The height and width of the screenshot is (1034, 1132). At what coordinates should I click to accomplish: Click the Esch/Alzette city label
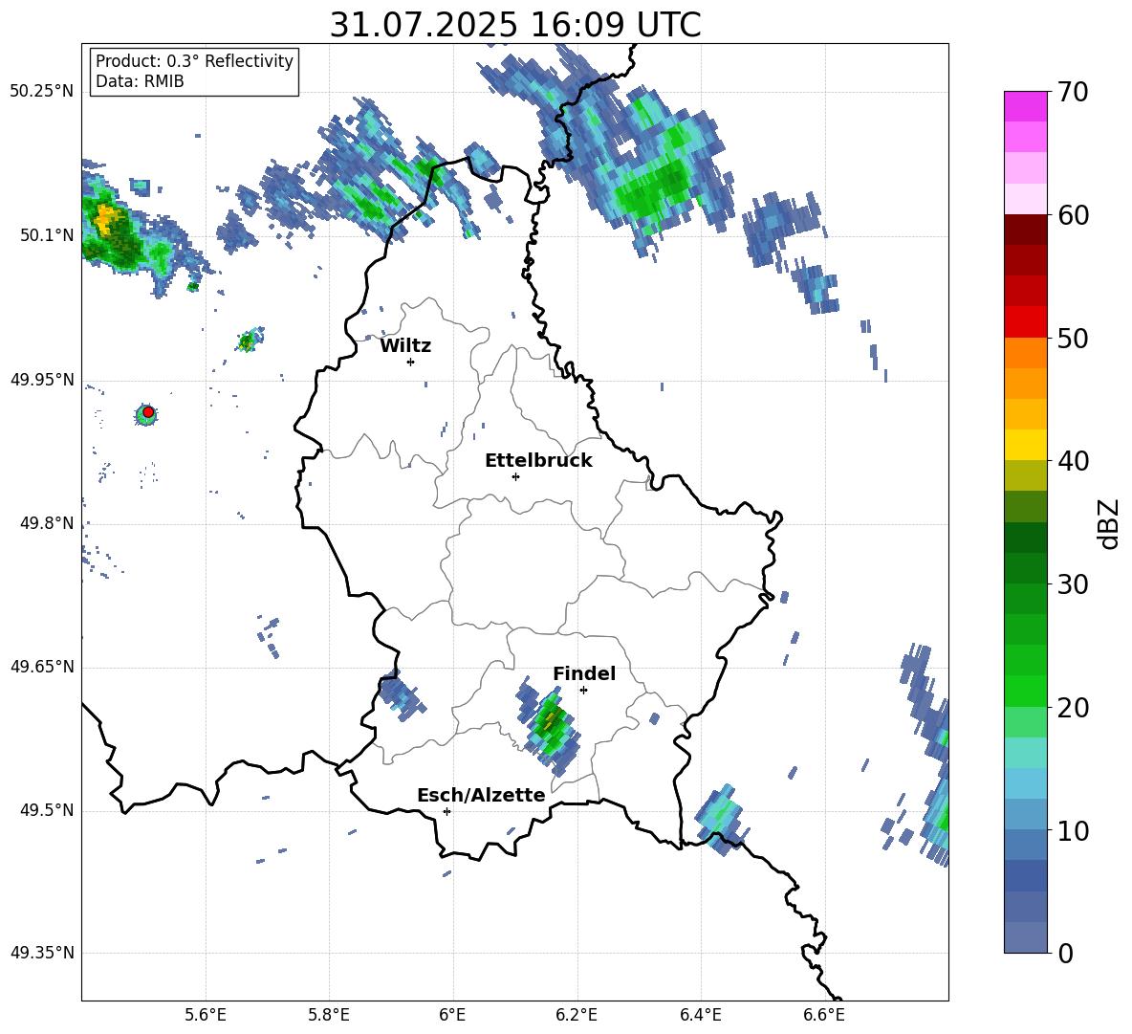[481, 795]
